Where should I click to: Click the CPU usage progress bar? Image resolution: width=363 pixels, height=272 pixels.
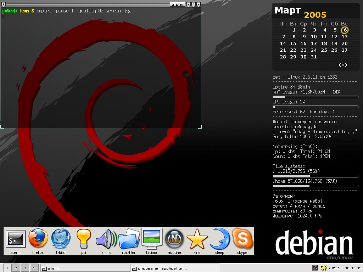click(x=315, y=107)
